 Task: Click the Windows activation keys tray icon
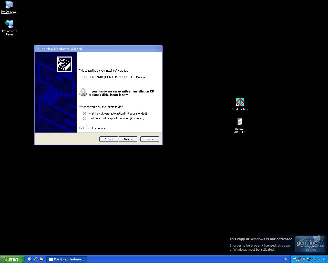[295, 259]
